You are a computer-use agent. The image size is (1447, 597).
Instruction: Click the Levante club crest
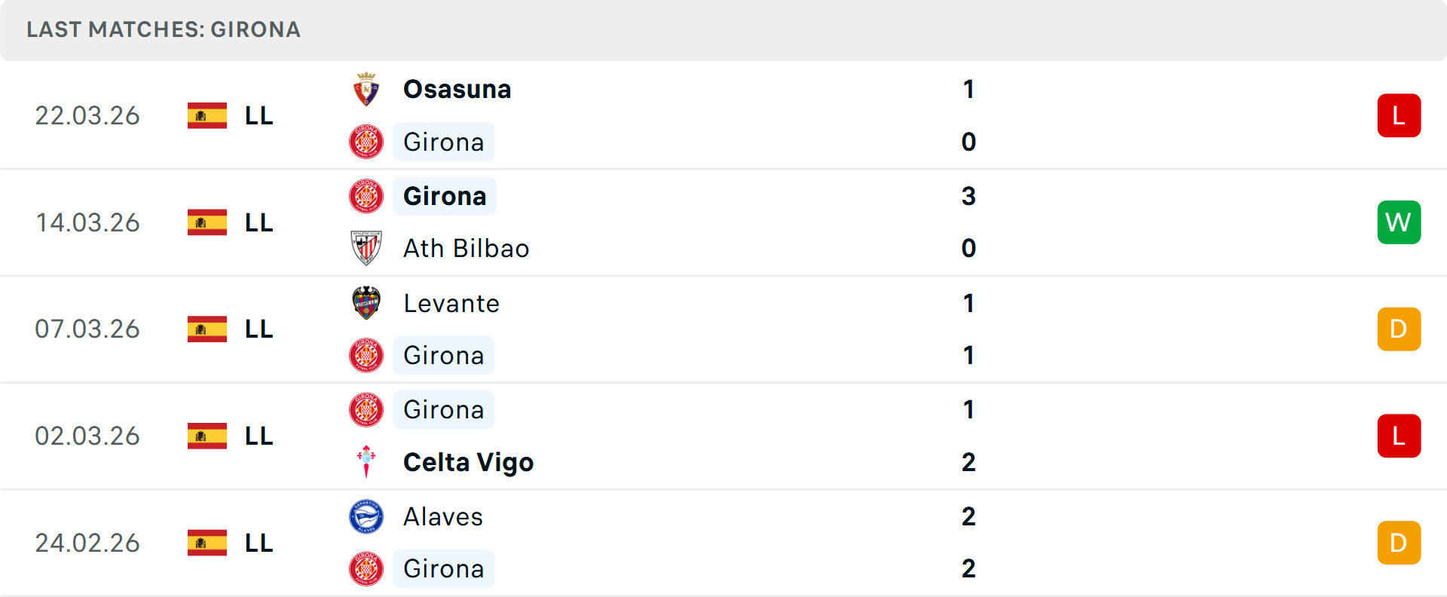click(x=366, y=303)
